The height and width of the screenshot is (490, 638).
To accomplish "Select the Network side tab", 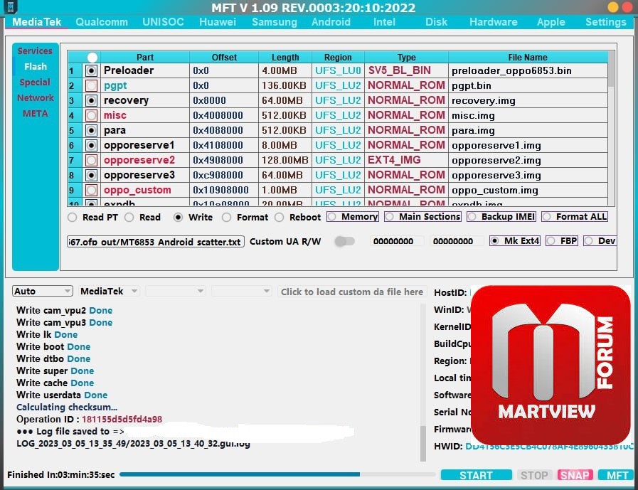I will pyautogui.click(x=36, y=97).
